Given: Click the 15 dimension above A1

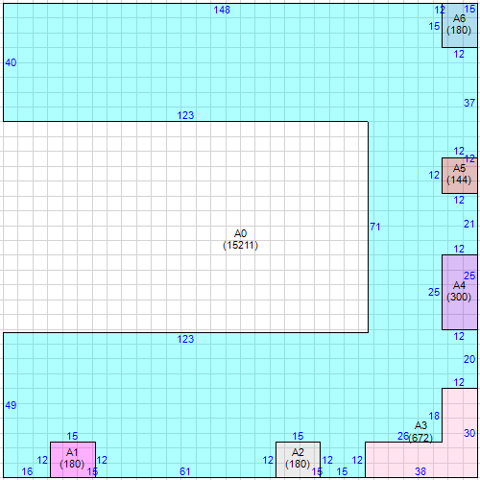Looking at the screenshot, I should click(x=72, y=436).
